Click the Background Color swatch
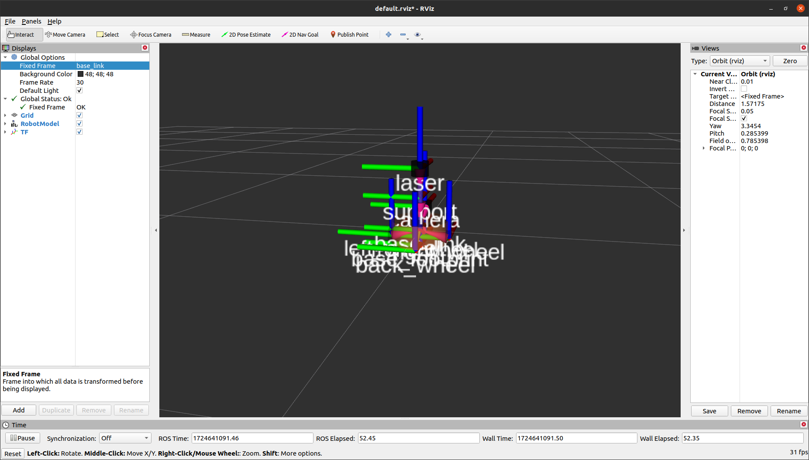This screenshot has height=460, width=809. tap(80, 74)
